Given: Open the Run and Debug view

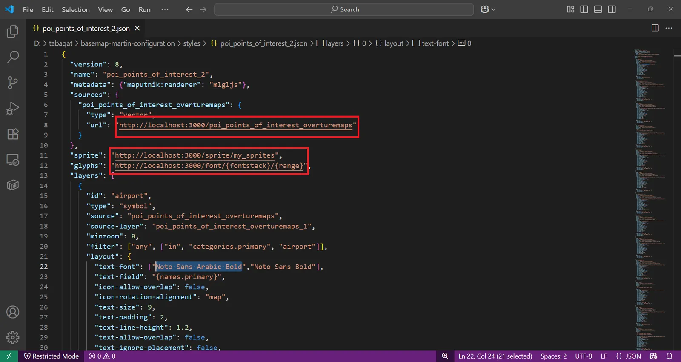Looking at the screenshot, I should 13,108.
